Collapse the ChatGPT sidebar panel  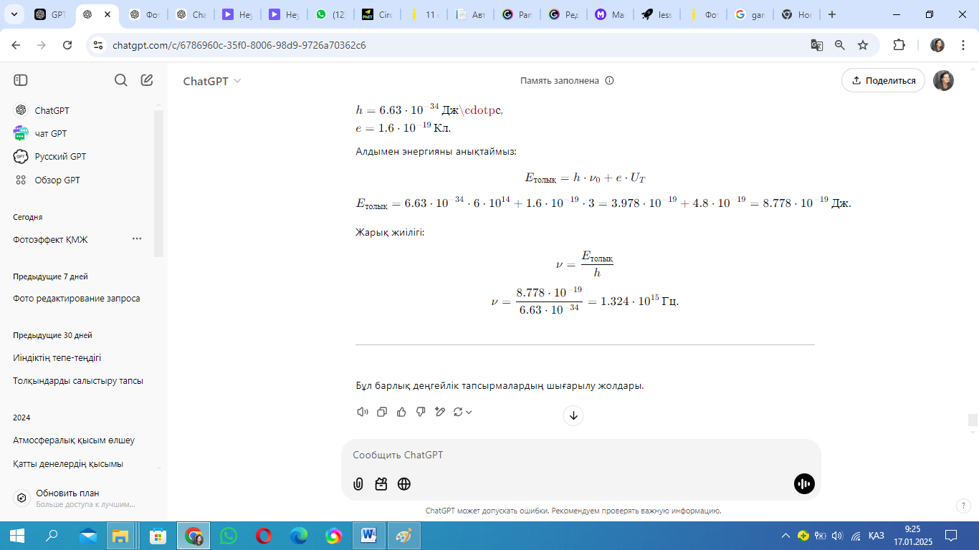coord(21,80)
